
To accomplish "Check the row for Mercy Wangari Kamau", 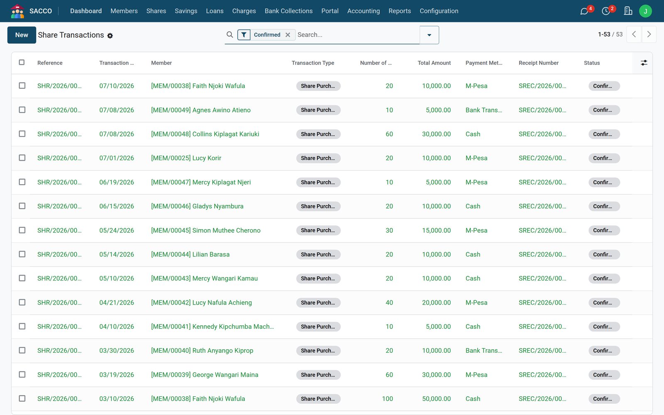I will click(22, 278).
